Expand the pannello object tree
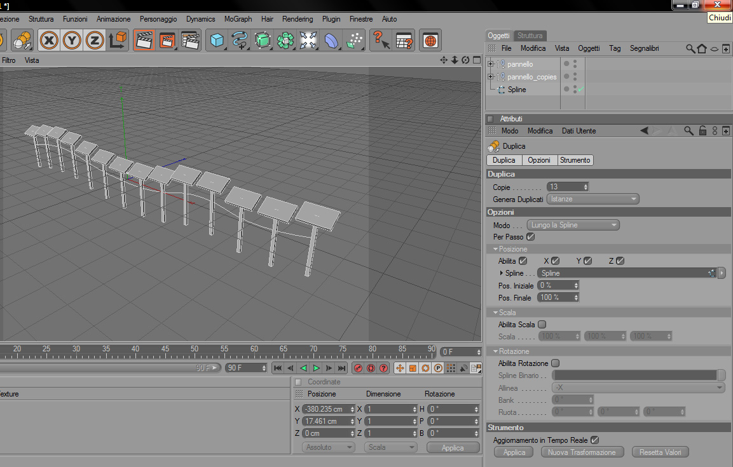Screen dimensions: 733x467 (490, 64)
